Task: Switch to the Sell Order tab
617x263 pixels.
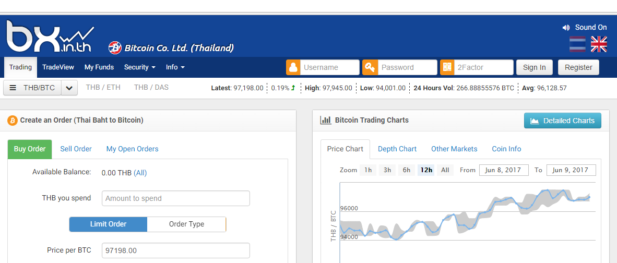Action: (76, 149)
